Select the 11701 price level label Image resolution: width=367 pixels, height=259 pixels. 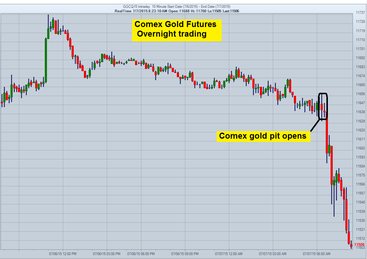tap(360, 49)
